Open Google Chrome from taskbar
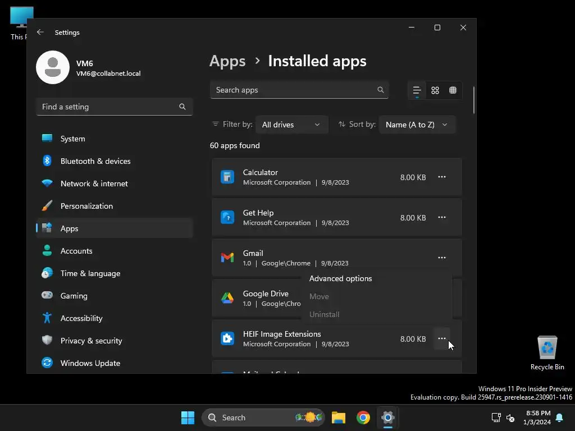The width and height of the screenshot is (575, 431). point(363,418)
